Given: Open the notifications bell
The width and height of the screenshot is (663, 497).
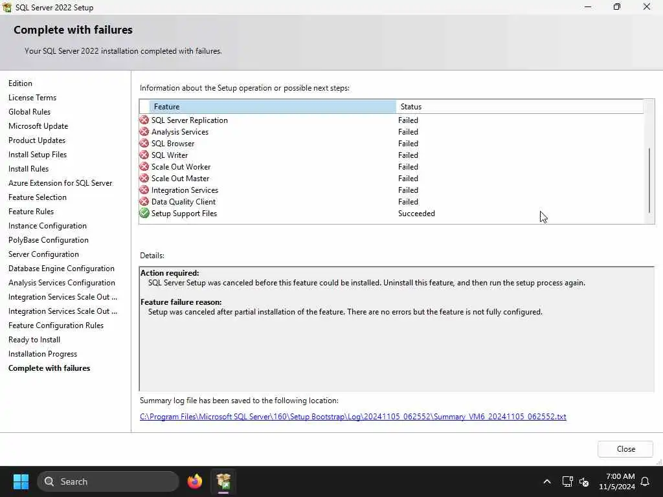Looking at the screenshot, I should pos(646,481).
